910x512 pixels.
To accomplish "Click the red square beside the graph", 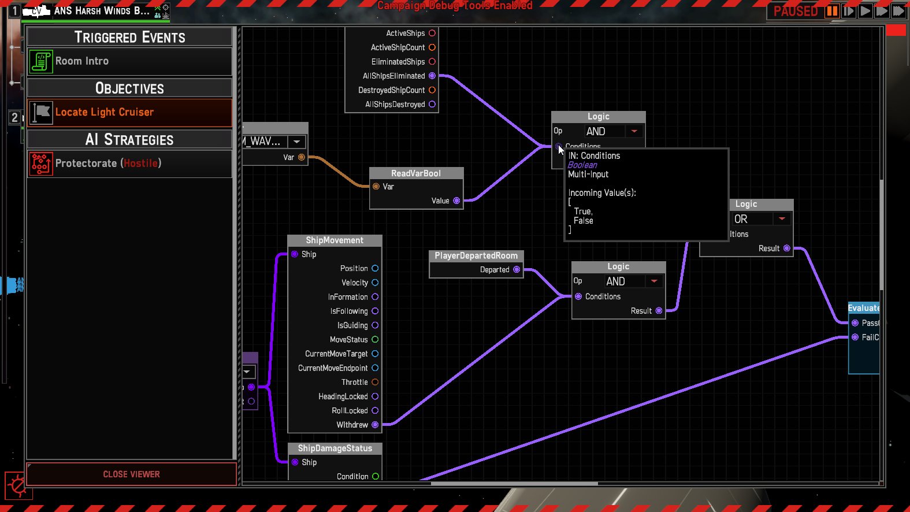I will (x=896, y=31).
